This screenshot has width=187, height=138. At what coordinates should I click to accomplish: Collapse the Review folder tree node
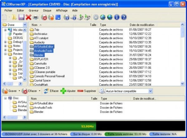pos(5,54)
